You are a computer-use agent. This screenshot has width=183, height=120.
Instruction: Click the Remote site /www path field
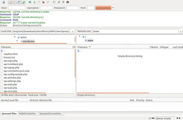click(135, 31)
